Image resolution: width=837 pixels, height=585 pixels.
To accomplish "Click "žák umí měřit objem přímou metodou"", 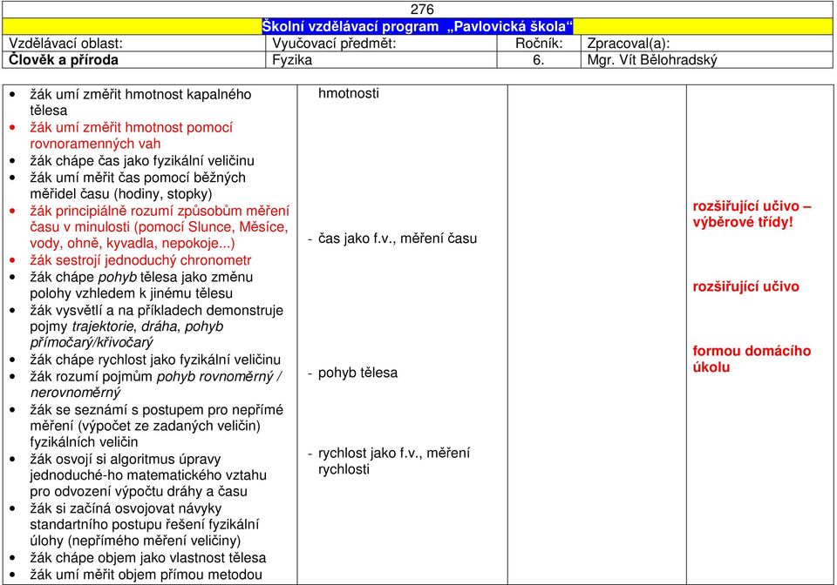I will pyautogui.click(x=146, y=575).
